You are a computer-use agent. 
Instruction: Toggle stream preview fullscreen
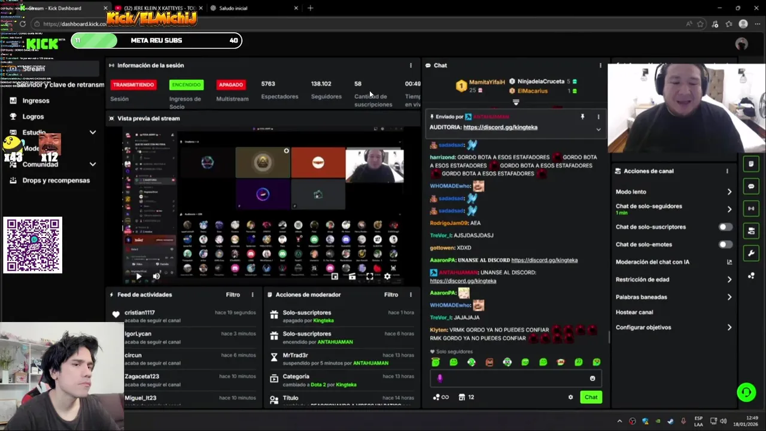click(x=370, y=277)
